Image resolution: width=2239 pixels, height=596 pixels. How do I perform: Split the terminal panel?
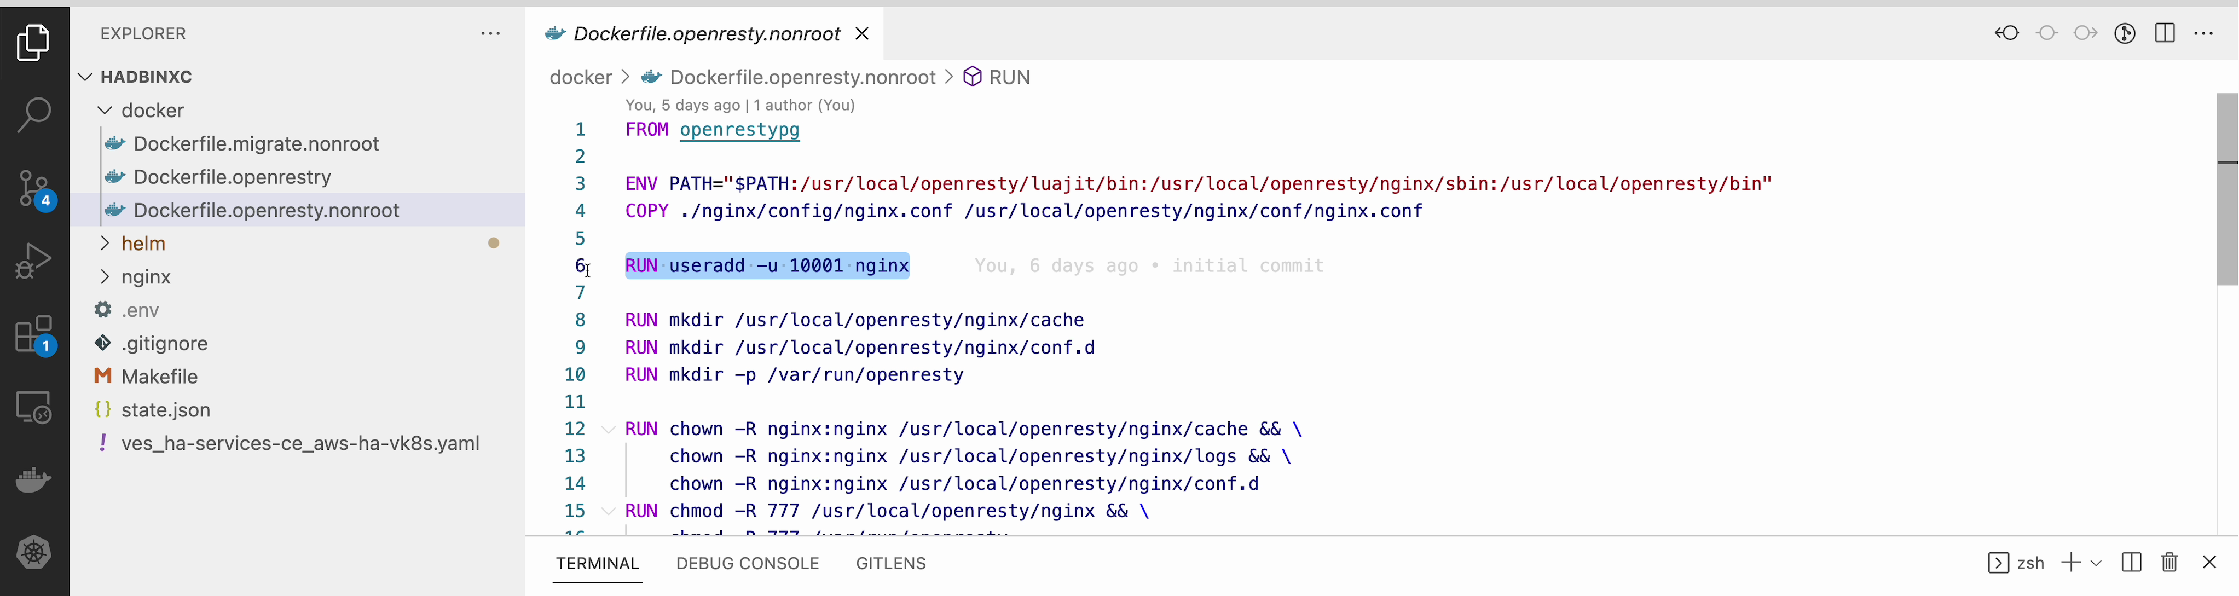click(x=2131, y=562)
